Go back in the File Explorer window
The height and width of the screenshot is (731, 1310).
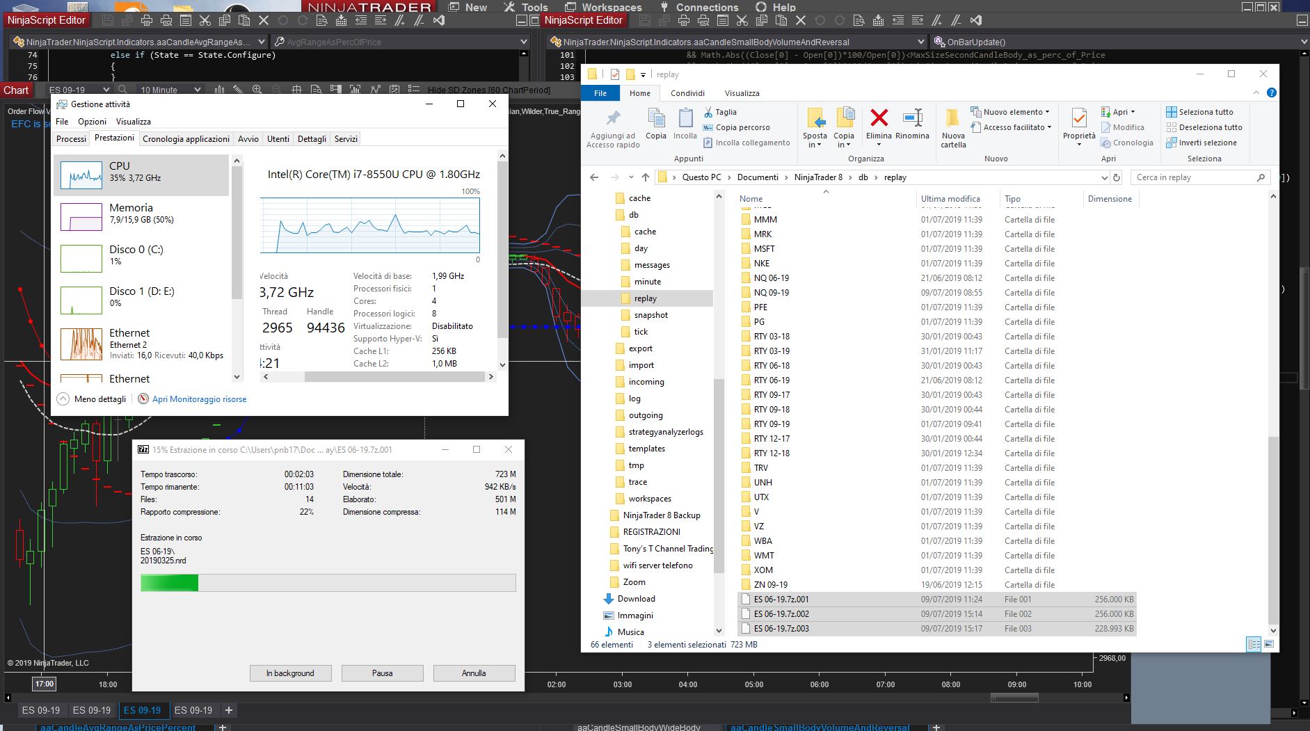(594, 177)
